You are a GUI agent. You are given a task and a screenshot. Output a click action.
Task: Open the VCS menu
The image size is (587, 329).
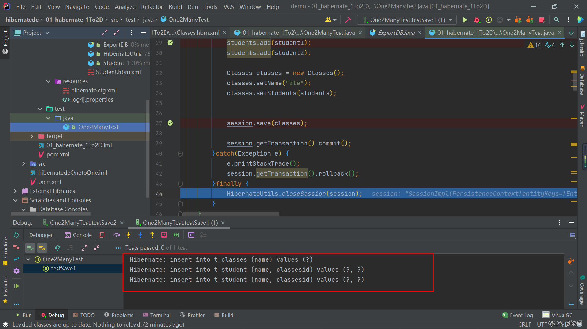228,7
